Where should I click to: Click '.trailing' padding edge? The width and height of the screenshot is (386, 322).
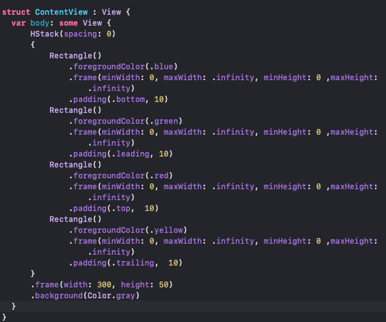point(133,263)
